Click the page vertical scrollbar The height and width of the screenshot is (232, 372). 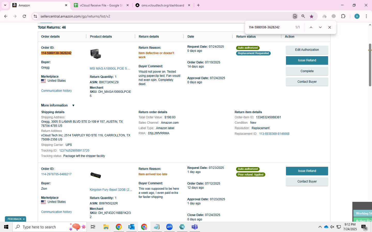click(x=370, y=65)
